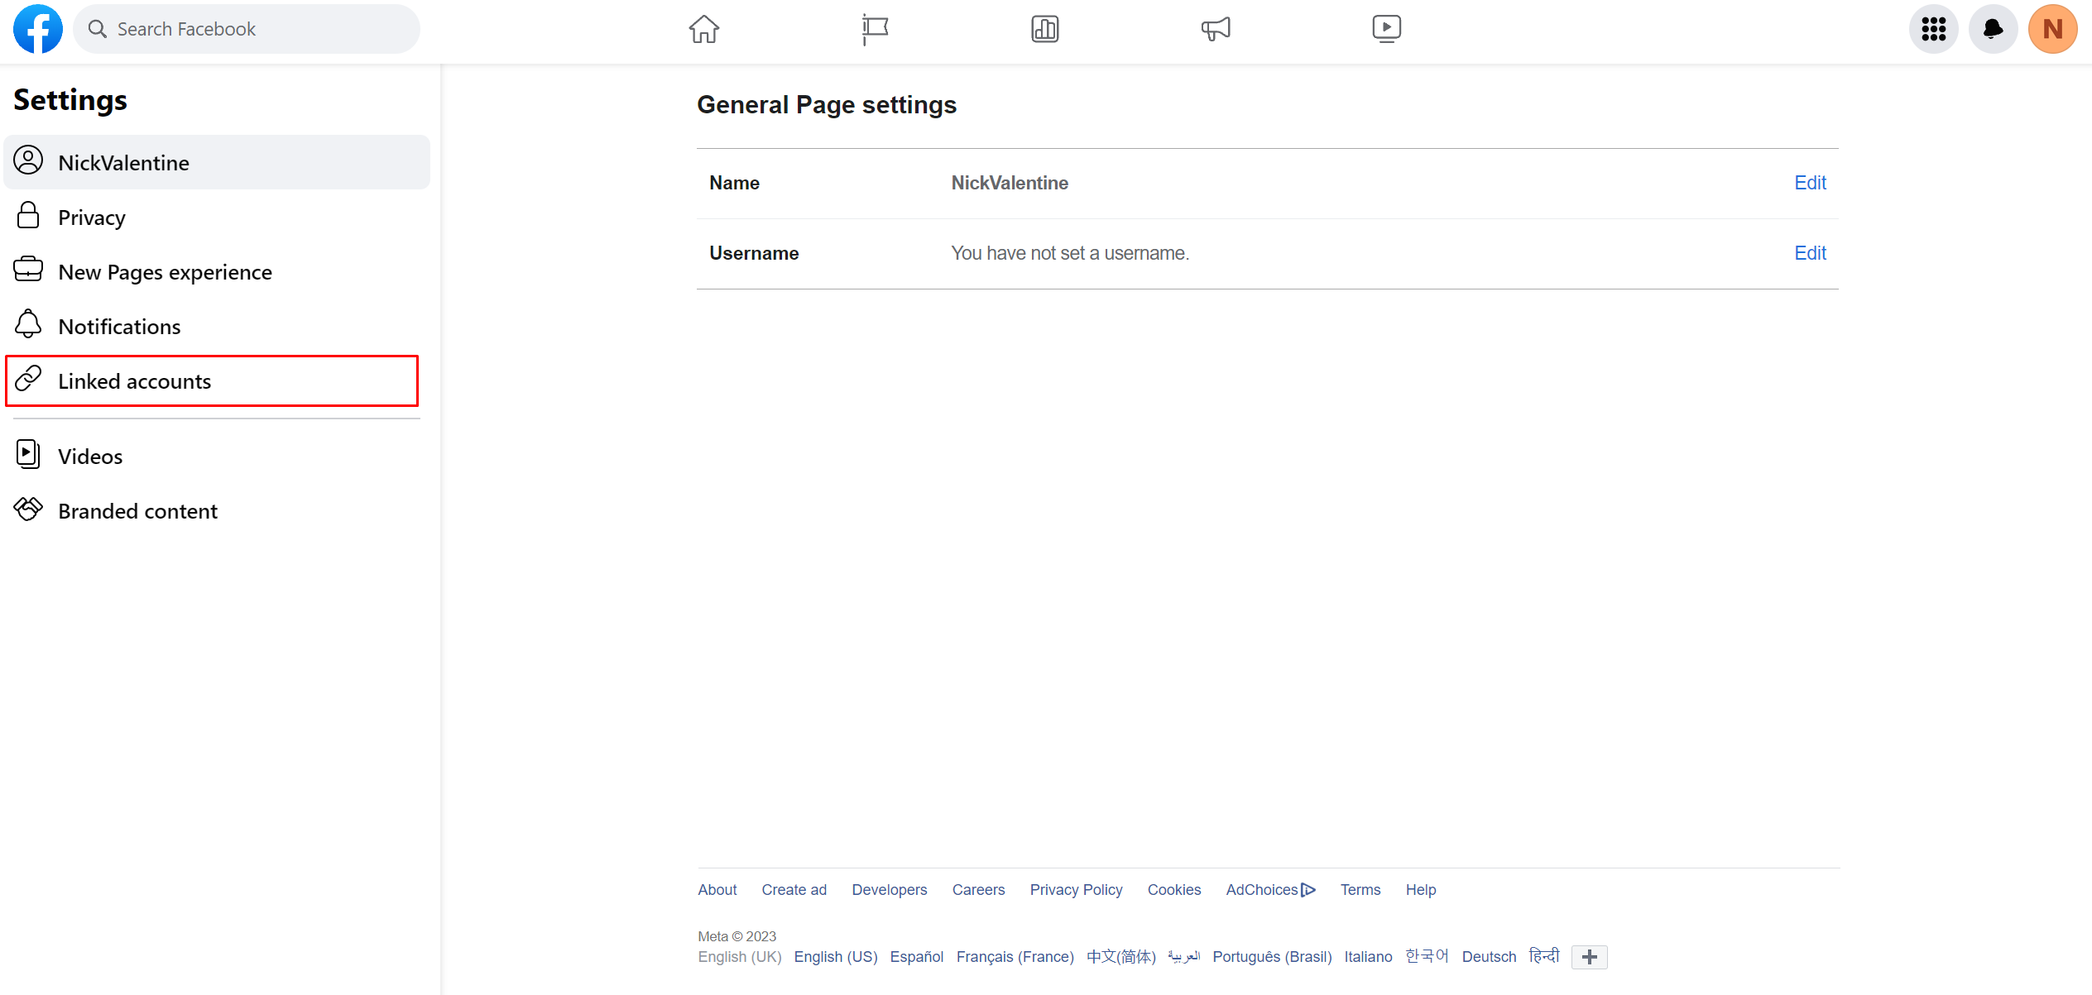Expand more languages with plus button
Viewport: 2092px width, 995px height.
coord(1589,957)
